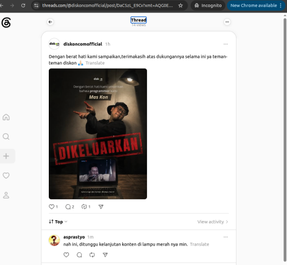Open View activity
Viewport: 287px width, 265px height.
coord(213,222)
